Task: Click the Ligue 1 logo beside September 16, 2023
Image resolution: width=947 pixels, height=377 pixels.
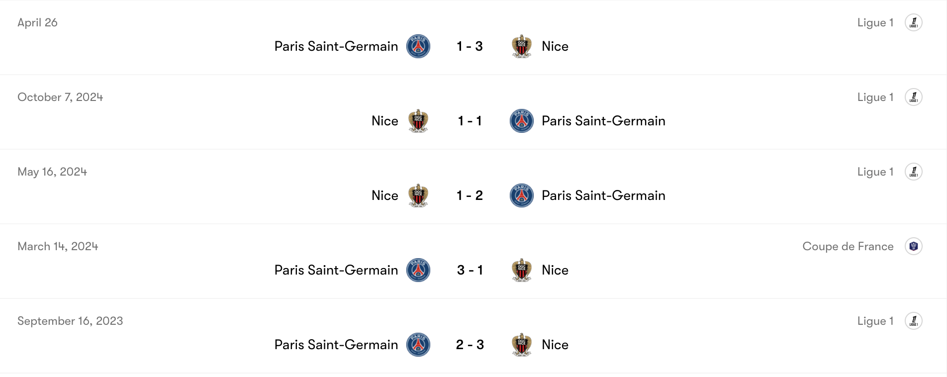Action: (914, 321)
